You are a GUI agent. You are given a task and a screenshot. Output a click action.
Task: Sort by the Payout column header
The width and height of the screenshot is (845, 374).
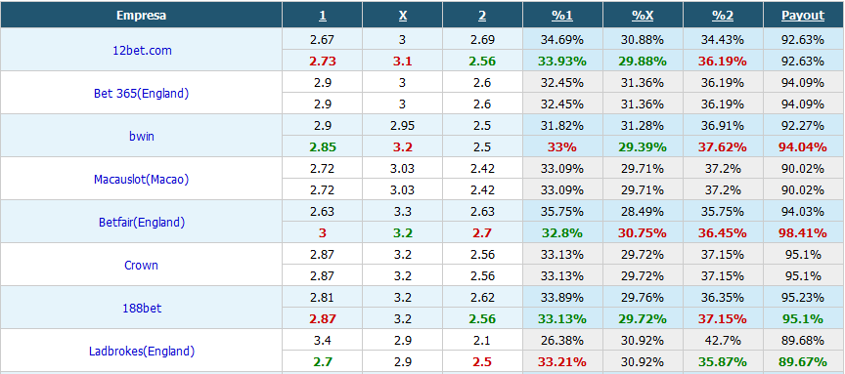(803, 16)
